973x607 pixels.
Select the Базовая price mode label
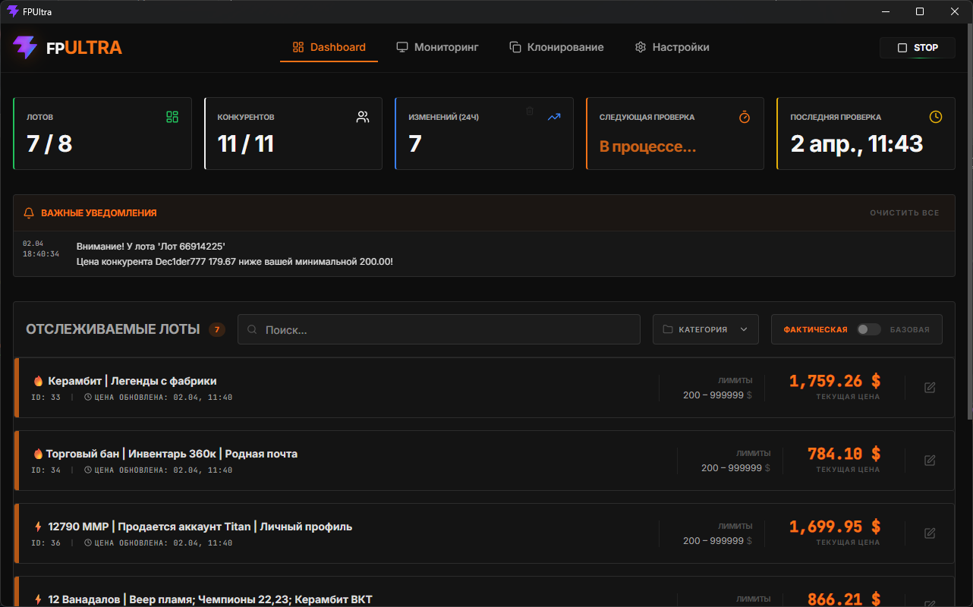point(909,329)
